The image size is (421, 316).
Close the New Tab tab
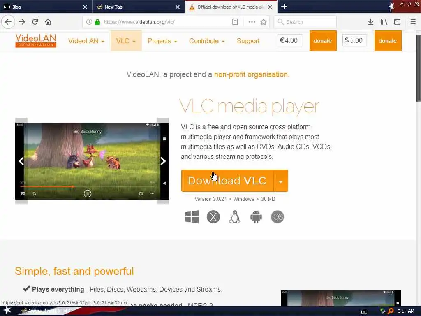(x=178, y=7)
